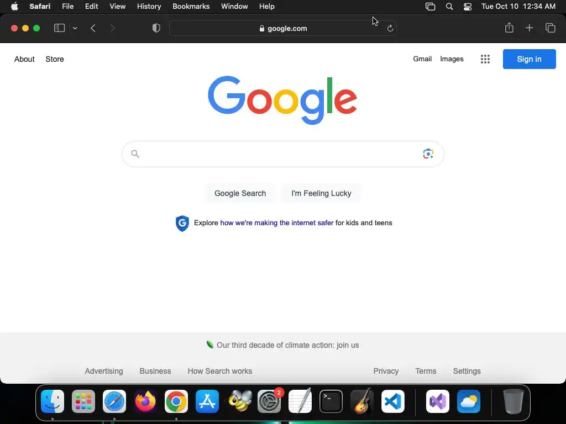Launch Visual Studio Code from the Dock
Image resolution: width=566 pixels, height=424 pixels.
coord(393,401)
